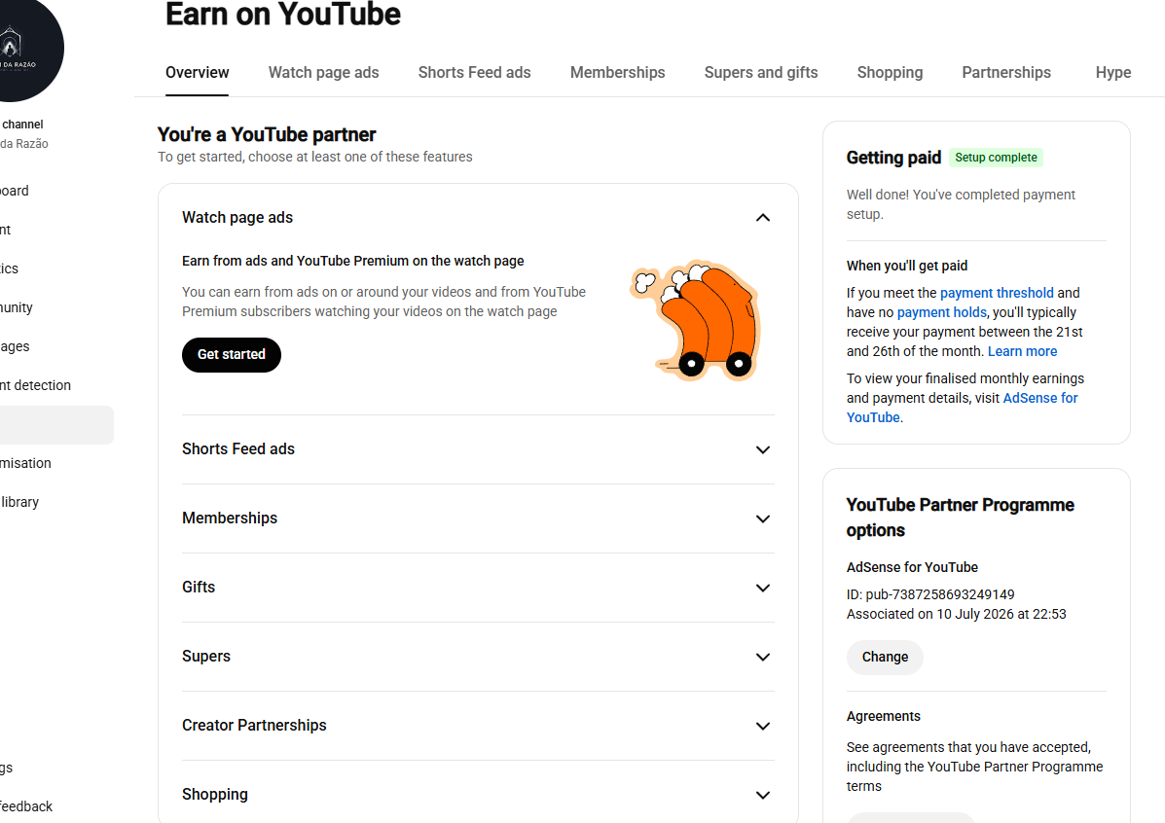Screen dimensions: 1165x823
Task: Click the When you'll get paid heading
Action: pos(906,266)
